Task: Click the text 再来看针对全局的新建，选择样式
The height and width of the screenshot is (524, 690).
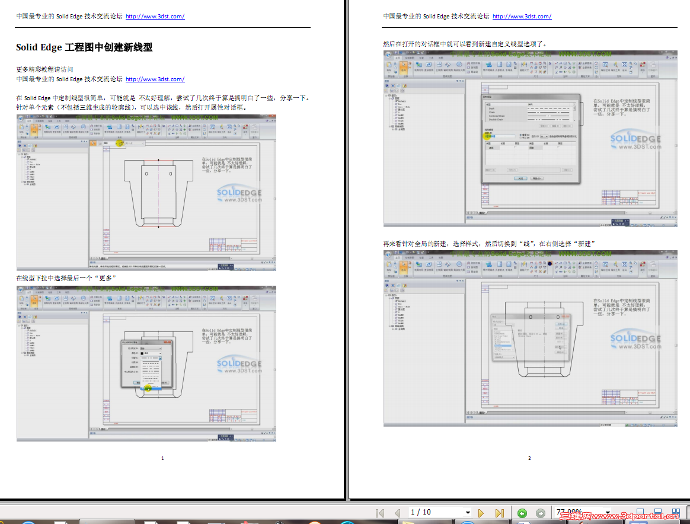Action: click(489, 244)
